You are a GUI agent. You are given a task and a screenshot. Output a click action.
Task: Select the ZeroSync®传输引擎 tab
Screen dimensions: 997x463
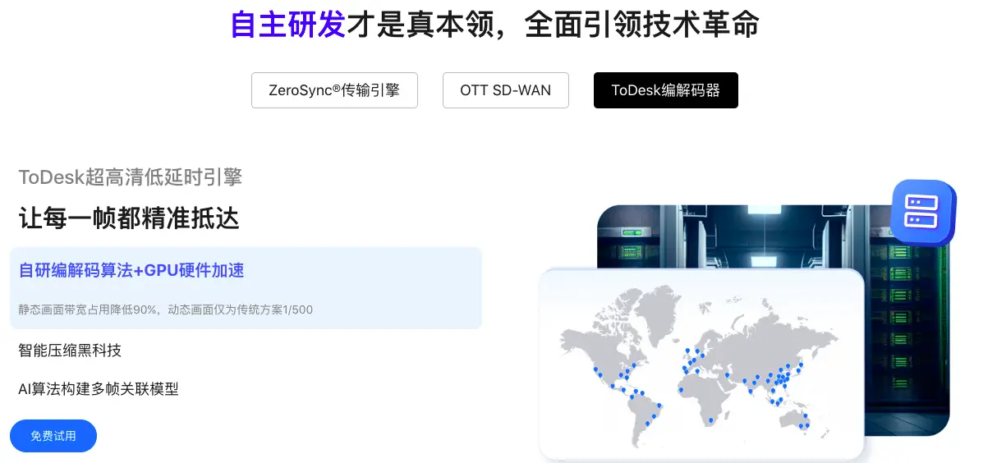click(x=334, y=90)
